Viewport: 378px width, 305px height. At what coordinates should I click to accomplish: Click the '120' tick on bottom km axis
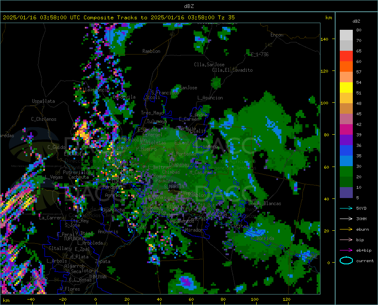coord(286,300)
